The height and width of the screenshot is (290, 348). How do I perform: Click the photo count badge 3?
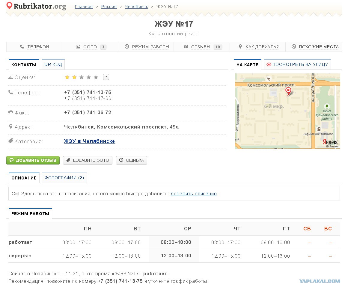[103, 47]
